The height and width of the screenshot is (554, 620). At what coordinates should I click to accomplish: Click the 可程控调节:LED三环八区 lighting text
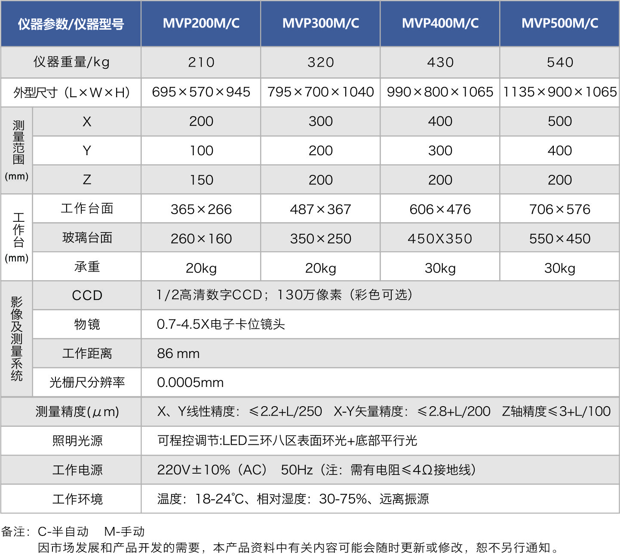[x=287, y=441]
